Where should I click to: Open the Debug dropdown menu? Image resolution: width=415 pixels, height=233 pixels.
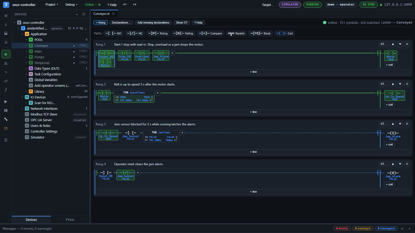pos(71,5)
